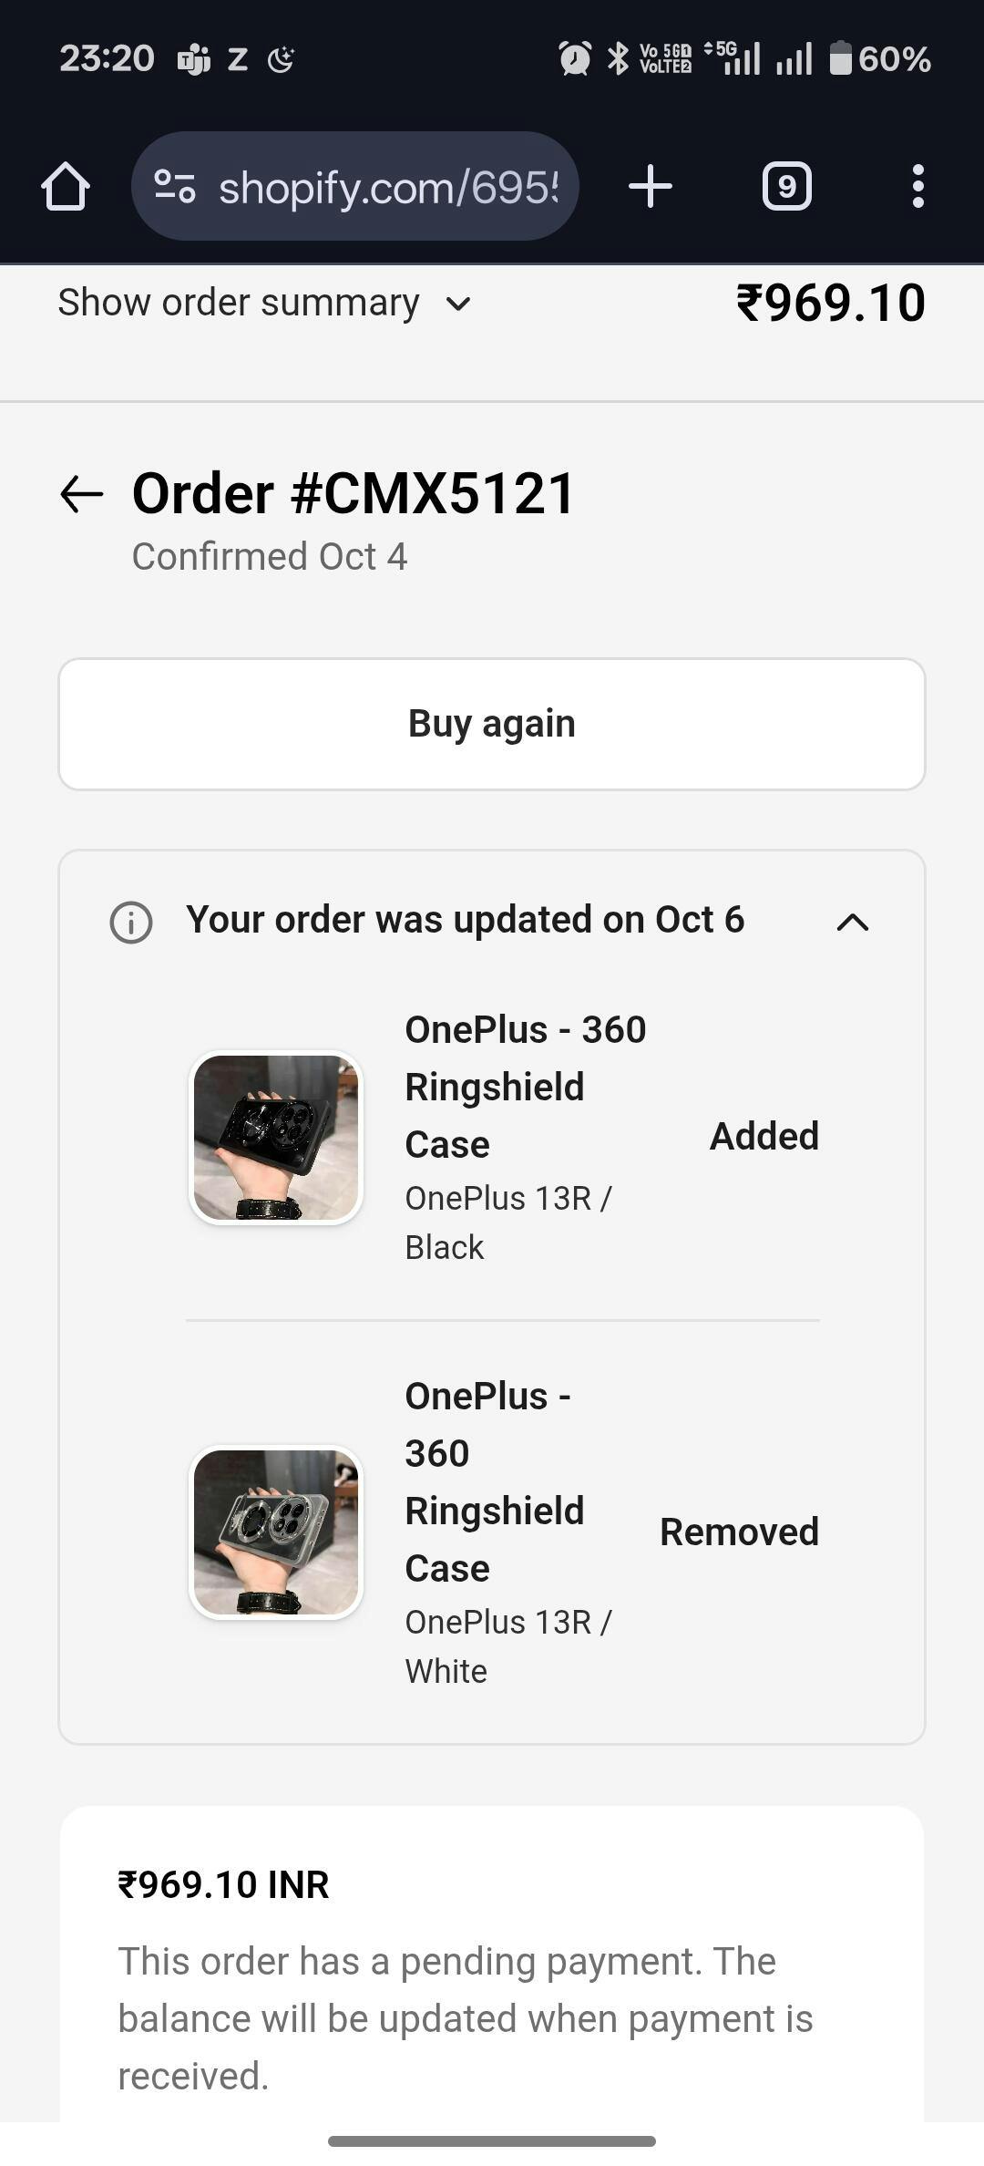Tap the battery indicator showing 60%
984x2166 pixels.
coord(880,59)
